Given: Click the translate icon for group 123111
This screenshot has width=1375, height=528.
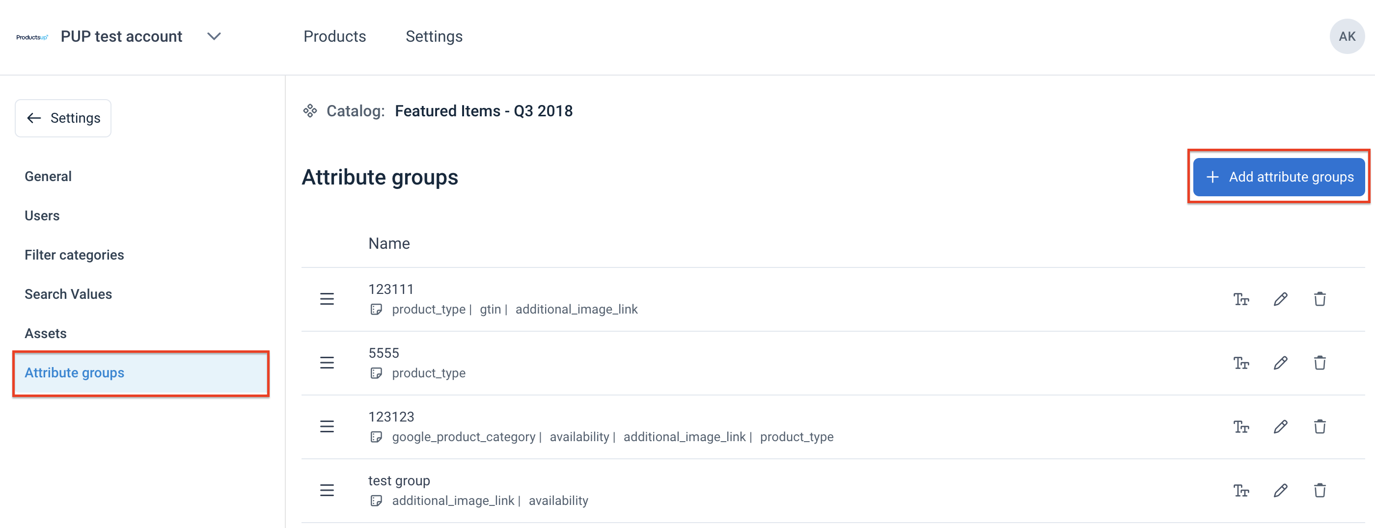Looking at the screenshot, I should [x=1241, y=299].
